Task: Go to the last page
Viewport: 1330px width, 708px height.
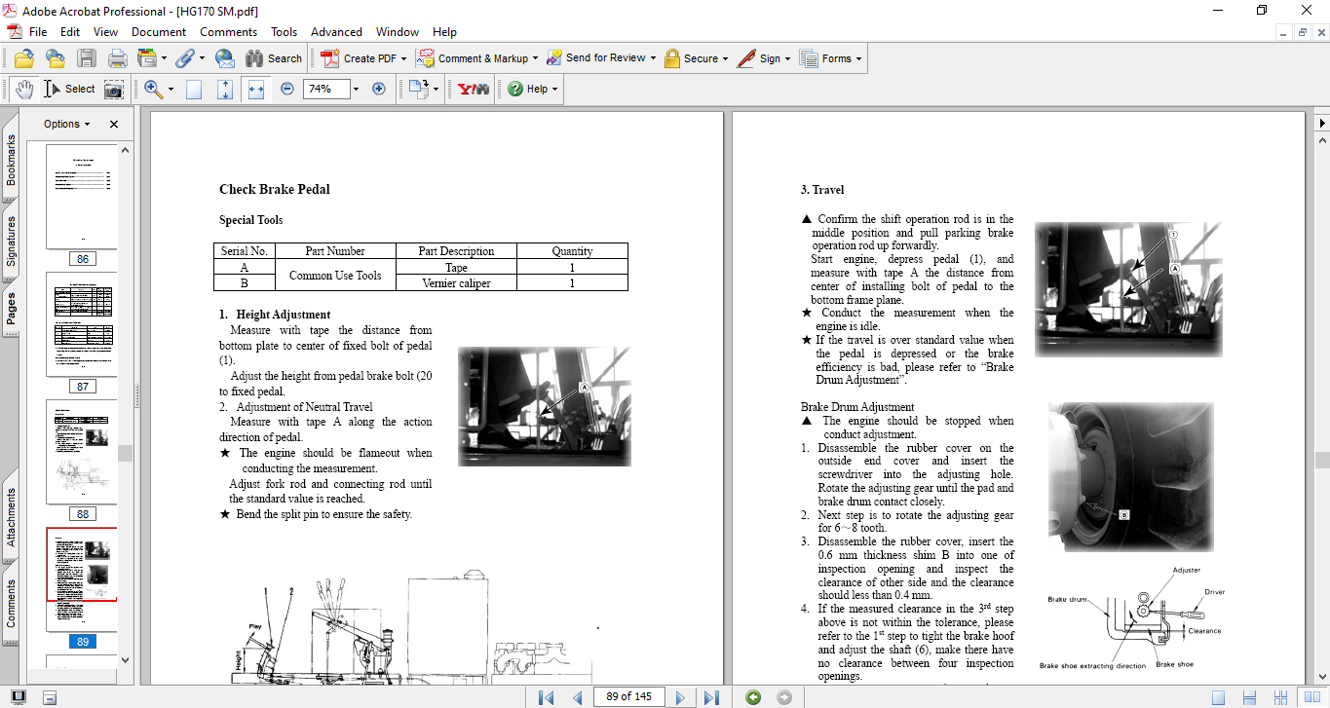Action: [711, 697]
